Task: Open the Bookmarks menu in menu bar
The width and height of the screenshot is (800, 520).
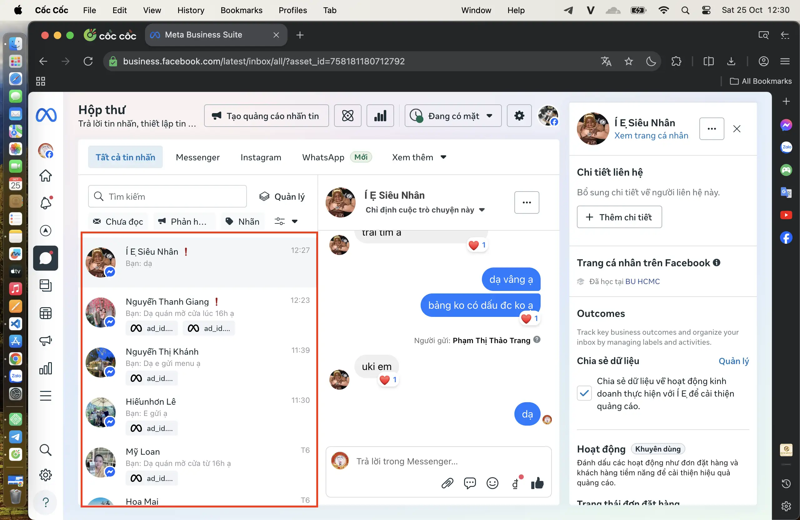Action: point(241,10)
